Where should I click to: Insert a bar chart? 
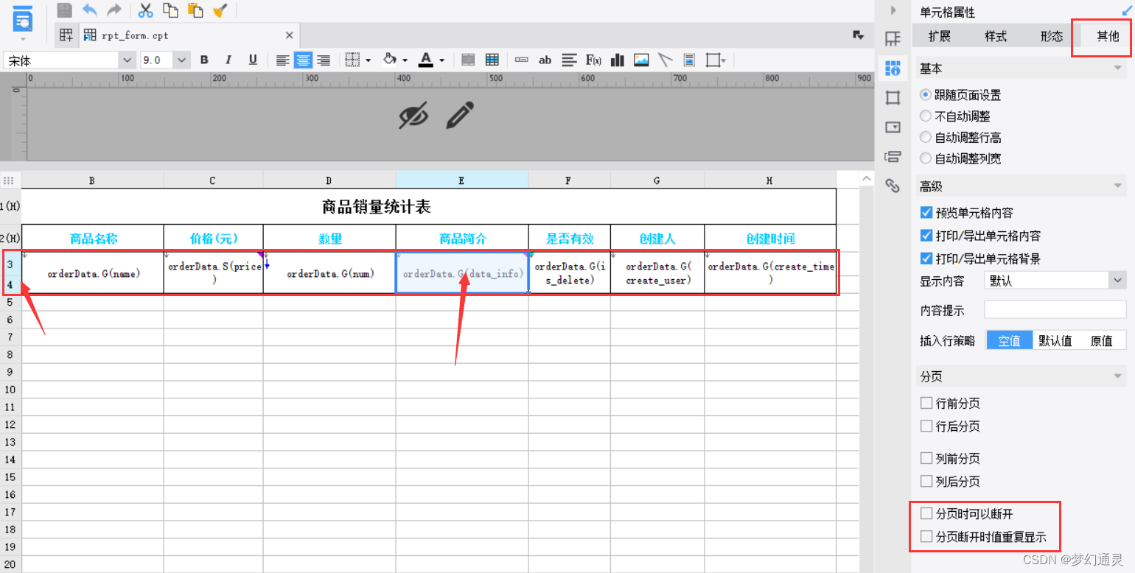coord(618,60)
